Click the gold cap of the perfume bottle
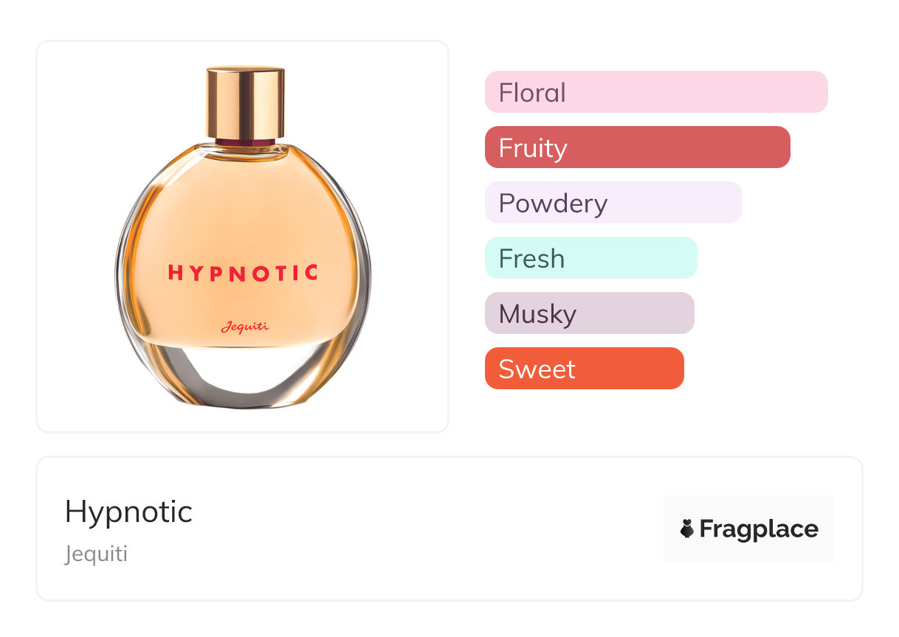Viewport: 899px width, 637px height. coord(245,102)
